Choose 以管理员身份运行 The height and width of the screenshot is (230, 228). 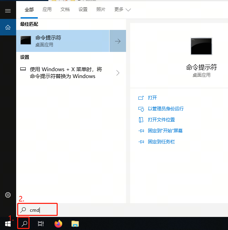tap(166, 109)
